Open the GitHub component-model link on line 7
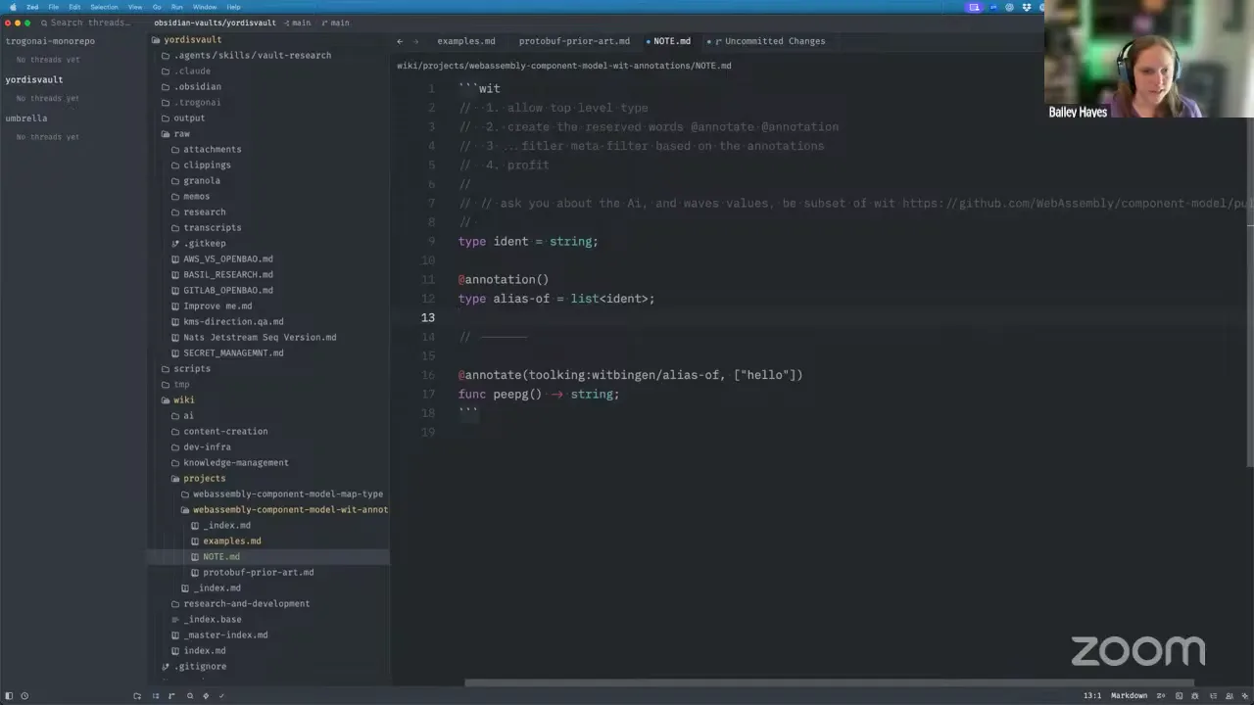Screen dimensions: 1254x705 [x=1078, y=204]
